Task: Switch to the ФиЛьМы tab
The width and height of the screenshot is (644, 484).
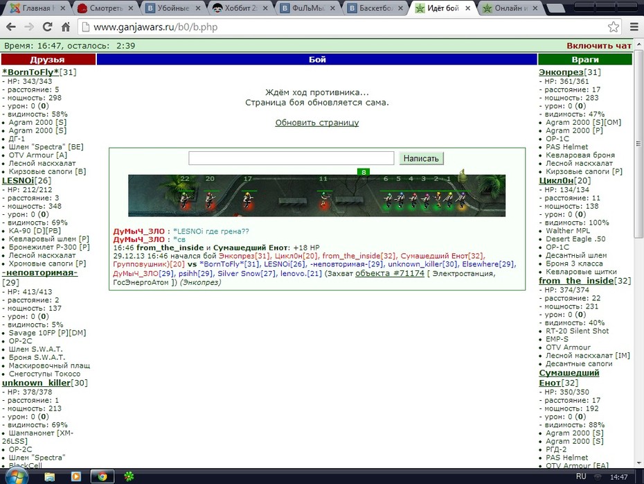Action: tap(308, 8)
